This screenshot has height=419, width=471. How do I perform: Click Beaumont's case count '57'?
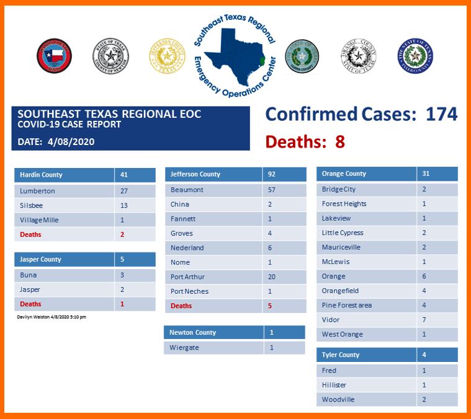(272, 190)
